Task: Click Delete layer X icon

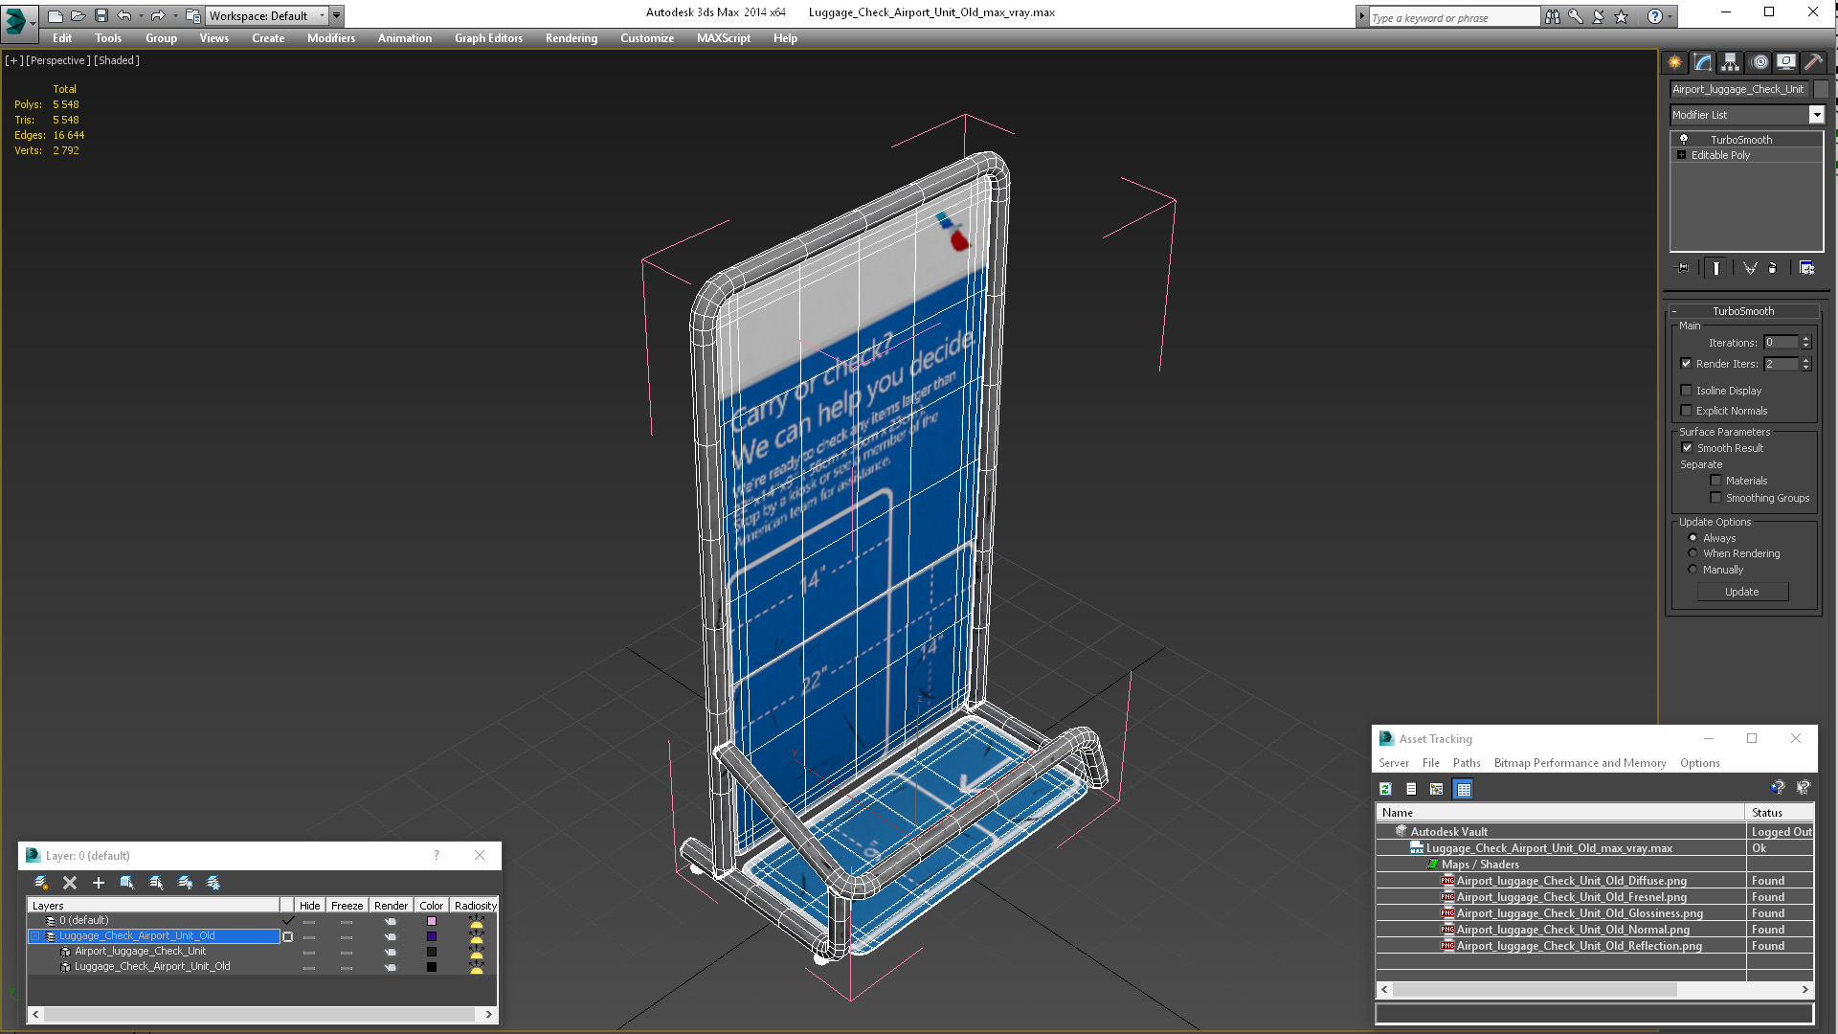Action: point(70,883)
